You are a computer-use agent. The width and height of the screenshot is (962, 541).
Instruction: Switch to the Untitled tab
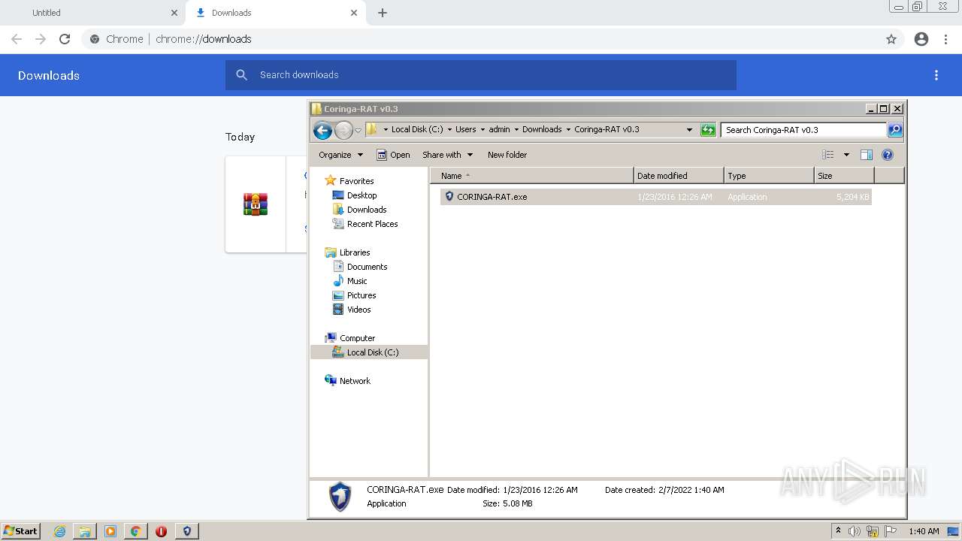pos(92,13)
